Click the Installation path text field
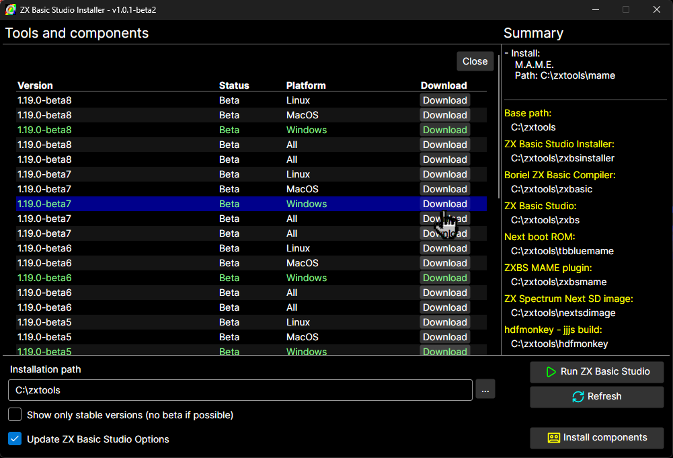 (x=241, y=390)
